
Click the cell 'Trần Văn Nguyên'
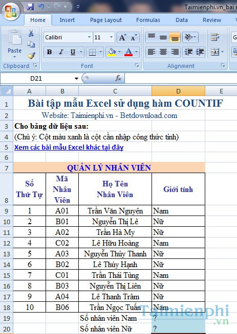tap(115, 211)
